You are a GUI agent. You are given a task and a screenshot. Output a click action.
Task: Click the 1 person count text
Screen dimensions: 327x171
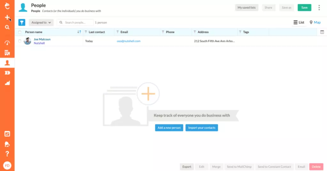click(101, 23)
